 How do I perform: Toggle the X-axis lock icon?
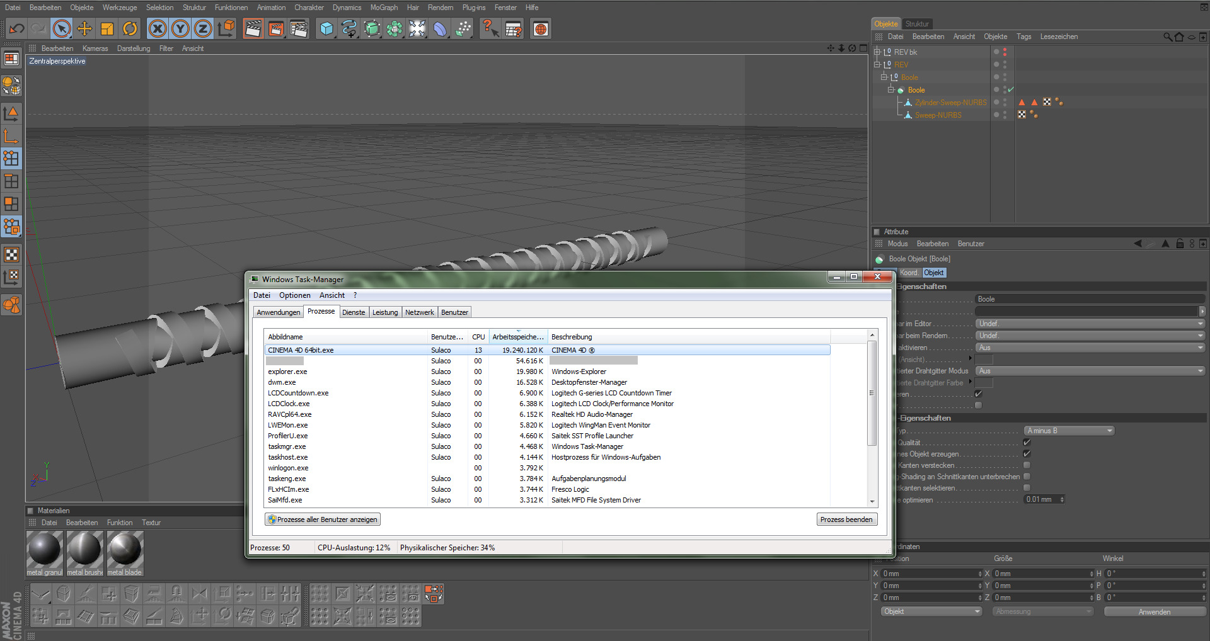pyautogui.click(x=158, y=29)
